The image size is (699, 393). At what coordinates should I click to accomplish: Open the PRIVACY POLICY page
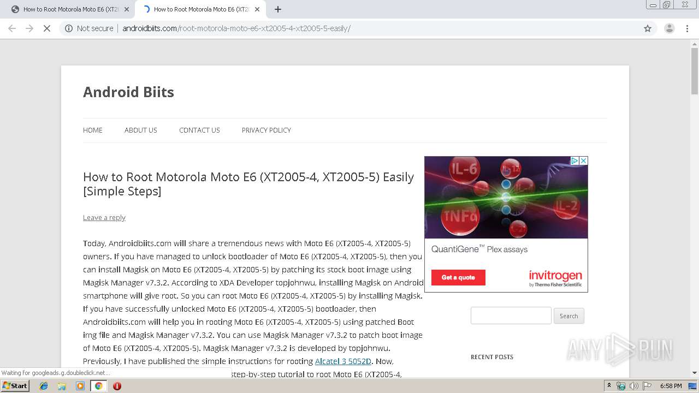pos(266,130)
